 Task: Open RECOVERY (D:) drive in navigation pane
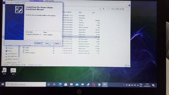(x=12, y=56)
